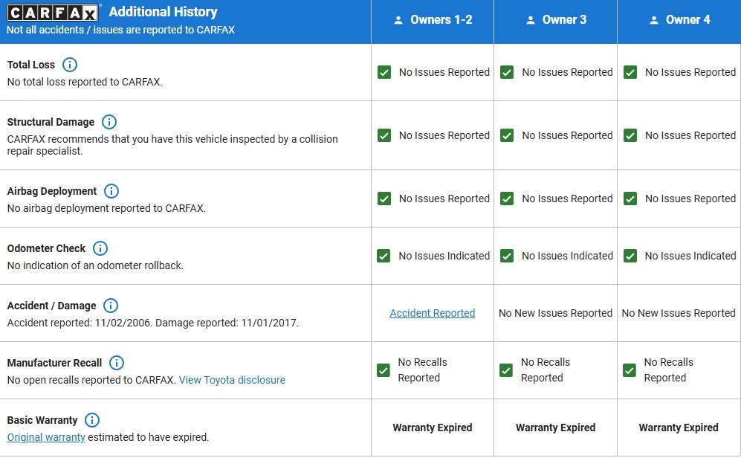Click 'No open recalls reported to CARFAX.' text
Screen dimensions: 741x458
pos(91,380)
